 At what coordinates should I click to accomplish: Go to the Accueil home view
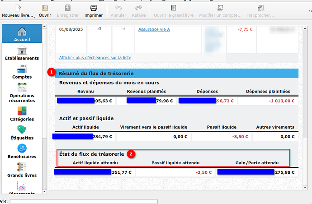[22, 34]
